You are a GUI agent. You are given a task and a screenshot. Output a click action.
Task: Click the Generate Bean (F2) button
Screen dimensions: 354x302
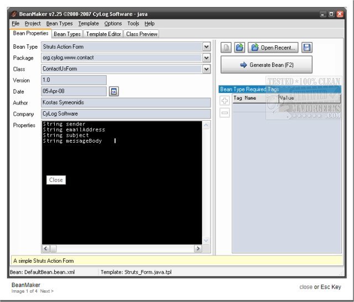tap(266, 65)
